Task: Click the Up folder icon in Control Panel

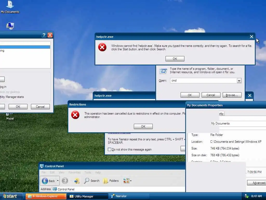Action: point(77,181)
